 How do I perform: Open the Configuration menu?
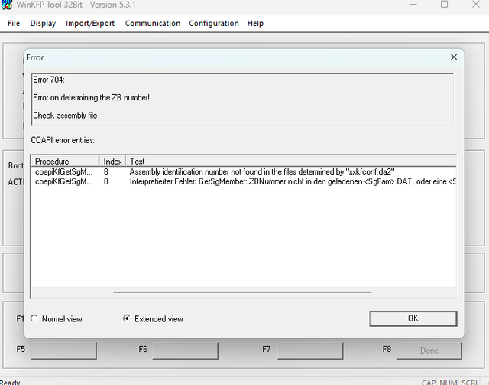coord(214,24)
